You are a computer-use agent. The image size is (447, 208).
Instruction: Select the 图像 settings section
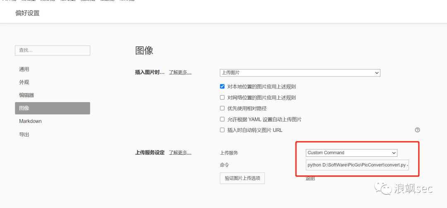point(53,108)
